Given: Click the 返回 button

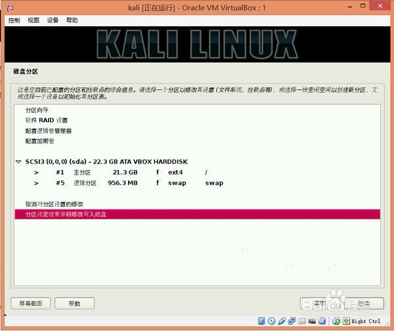Looking at the screenshot, I should (x=320, y=303).
